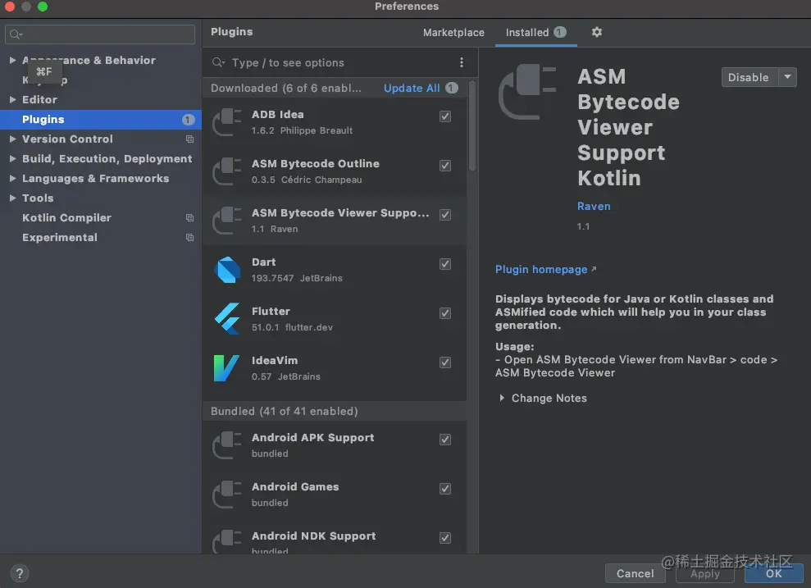Click the IdeaVim plugin logo

point(226,368)
